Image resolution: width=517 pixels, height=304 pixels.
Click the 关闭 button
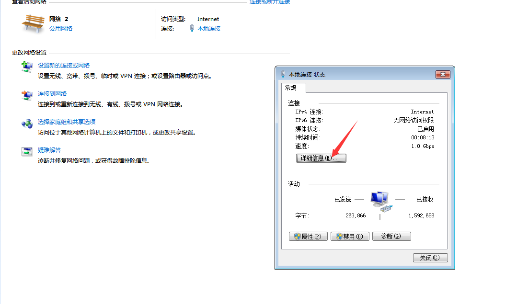pyautogui.click(x=430, y=258)
